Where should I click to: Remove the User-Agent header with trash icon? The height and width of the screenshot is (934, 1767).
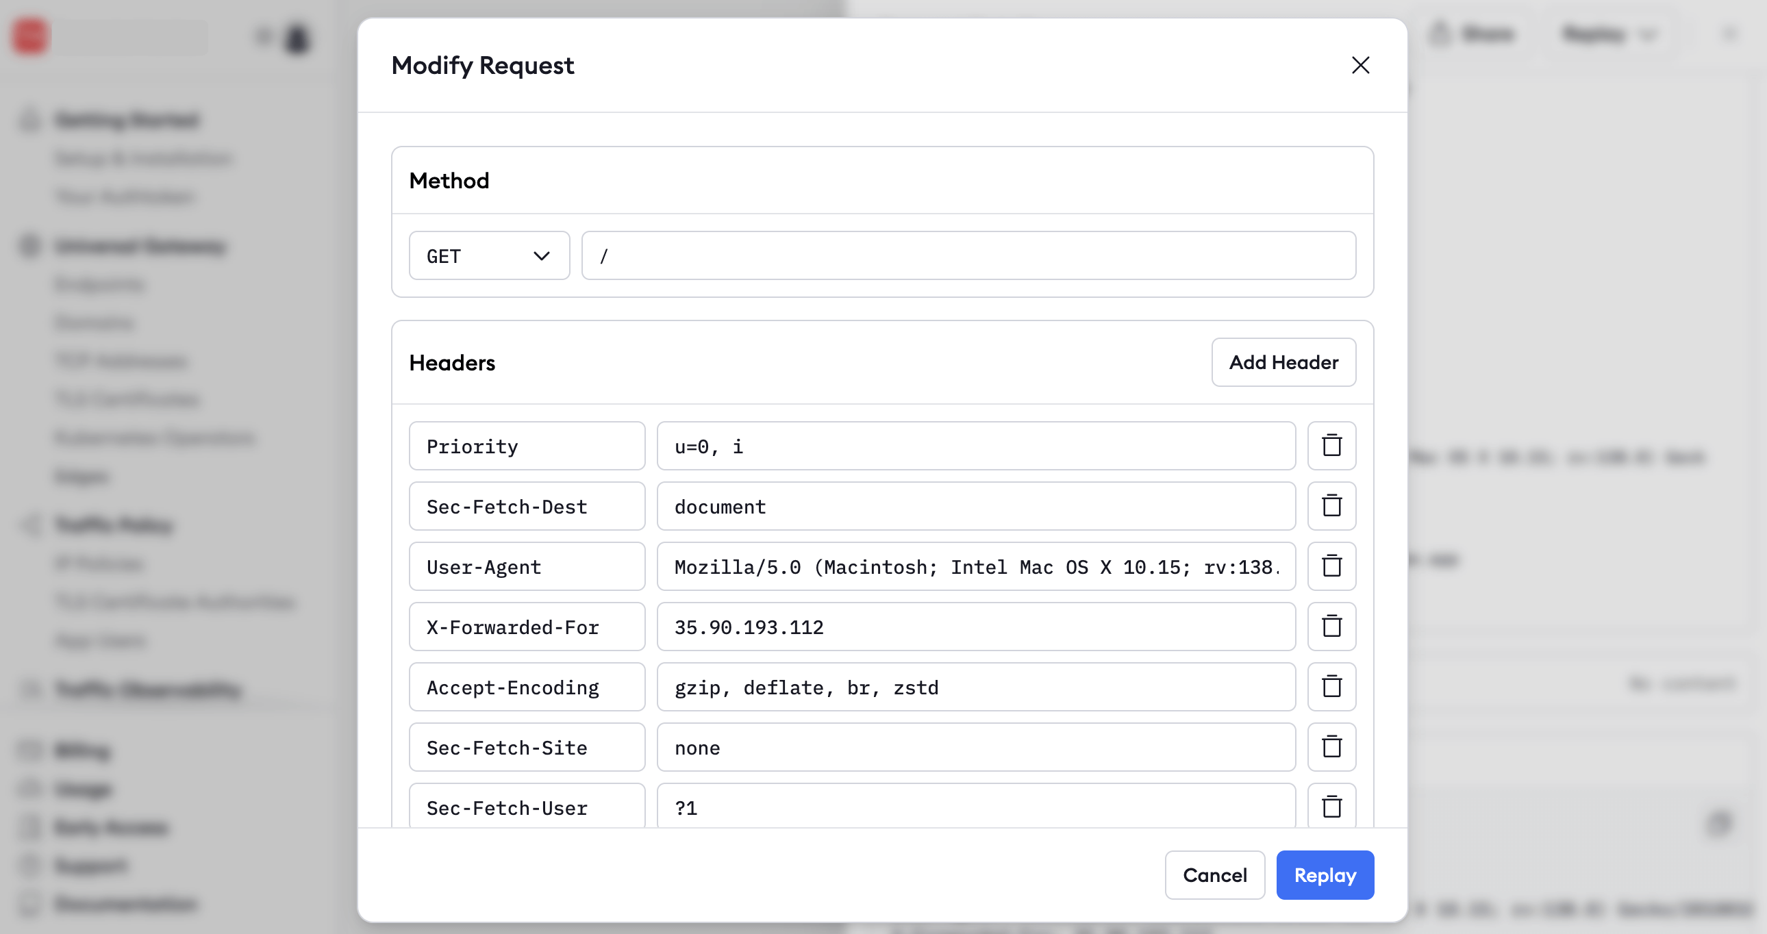1331,566
